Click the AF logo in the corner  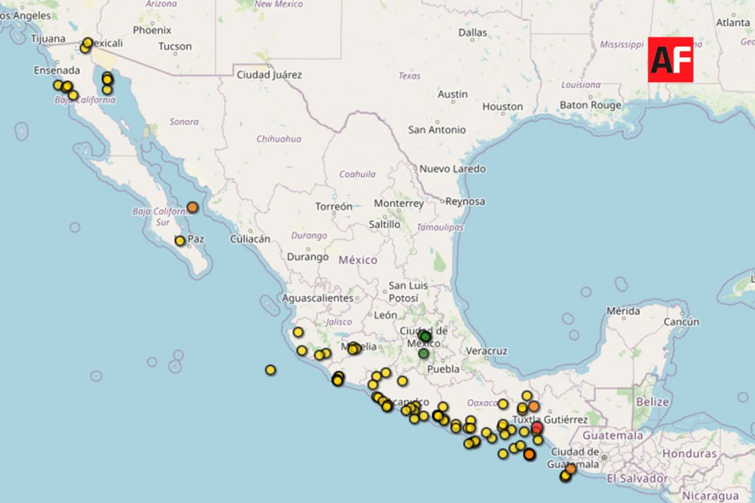tap(670, 59)
